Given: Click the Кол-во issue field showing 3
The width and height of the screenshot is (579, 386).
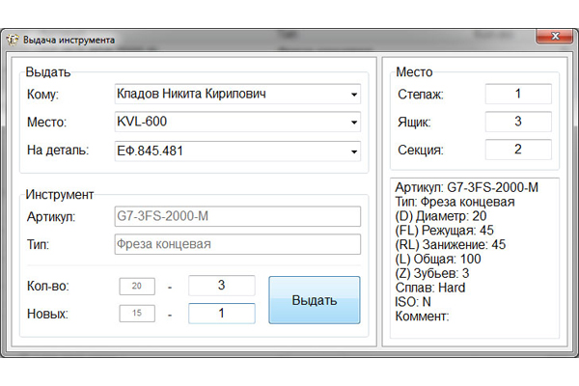Looking at the screenshot, I should click(222, 286).
